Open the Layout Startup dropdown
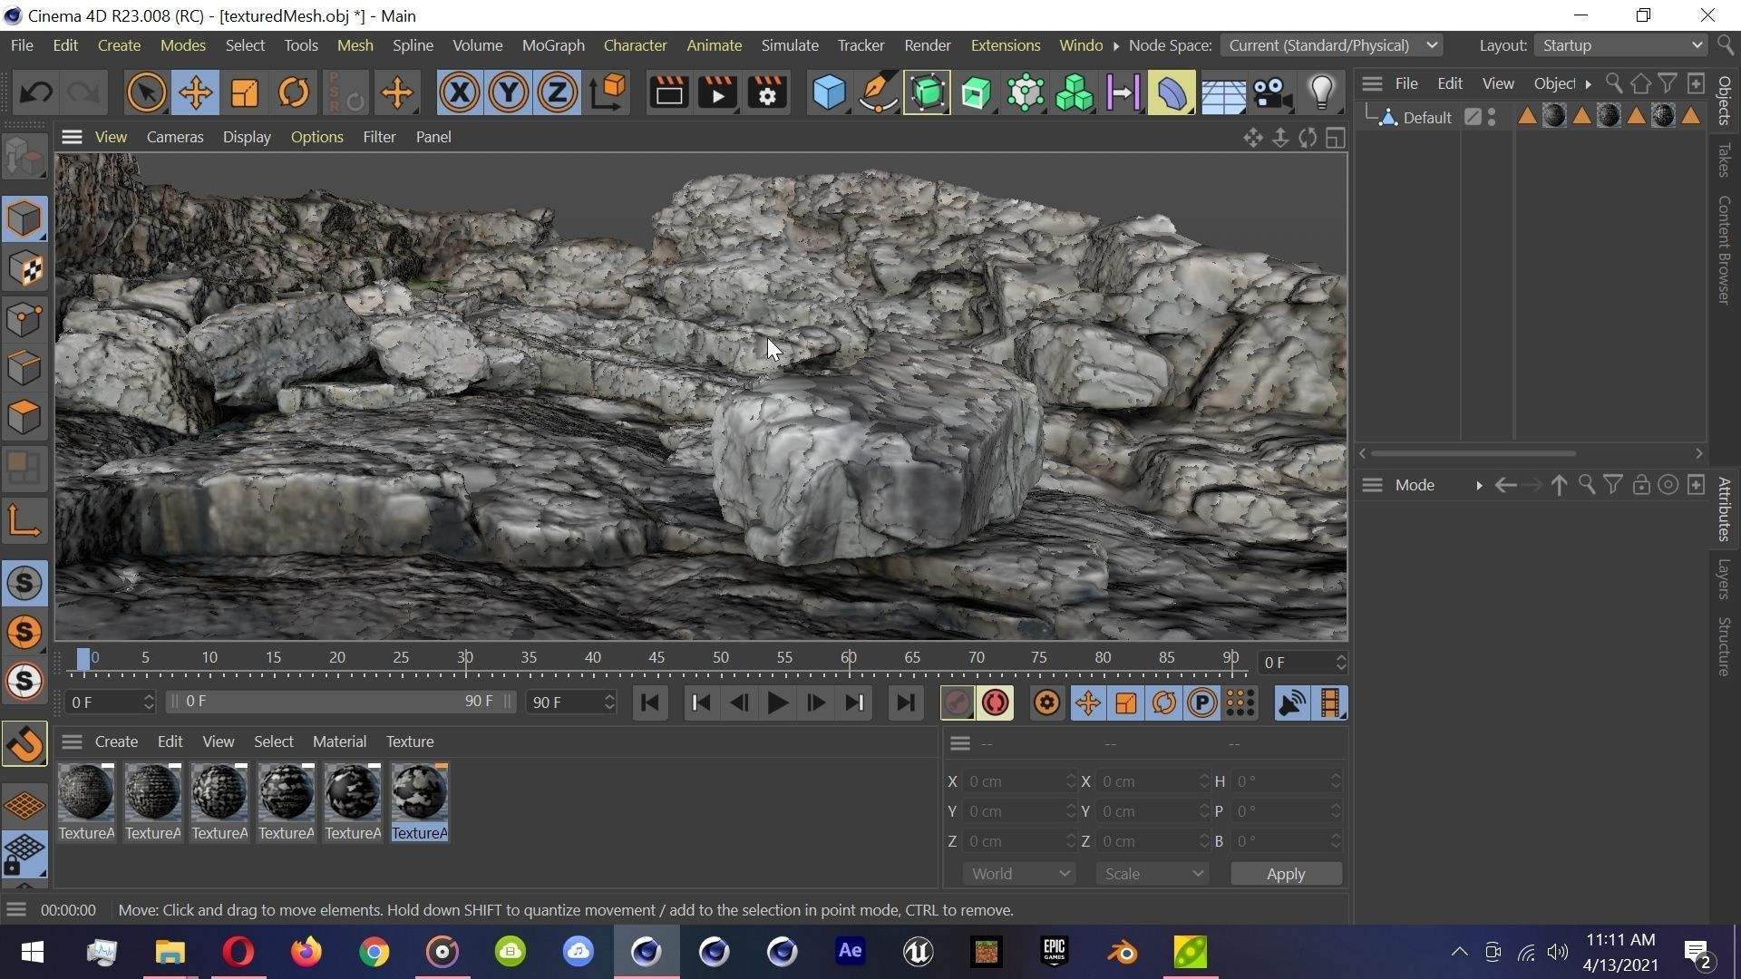This screenshot has height=979, width=1741. click(1620, 45)
